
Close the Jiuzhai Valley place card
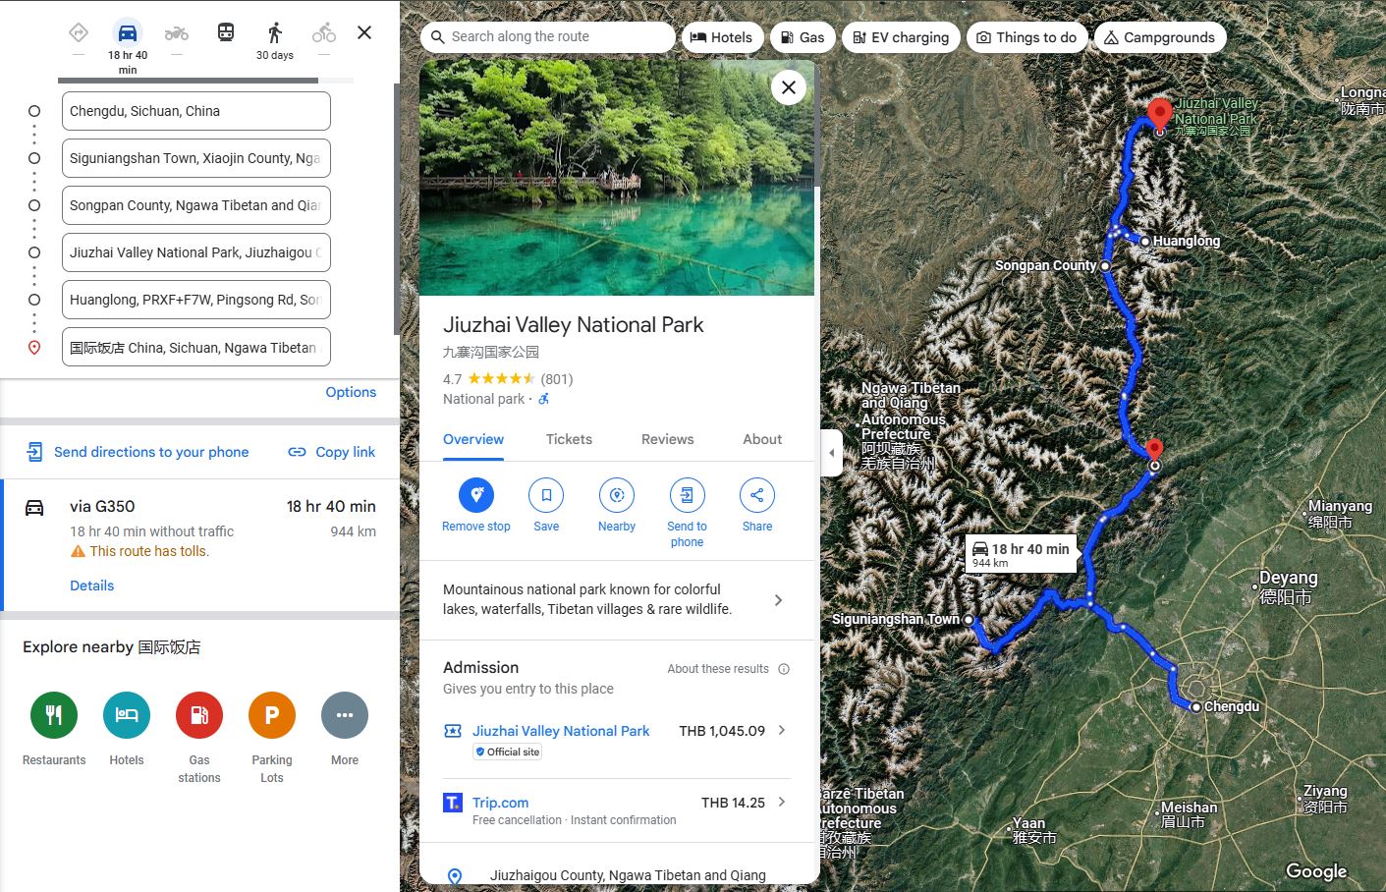coord(789,87)
